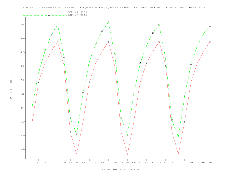Click the y-axis tick label 56
Screen dimensions: 229x177
(x=22, y=108)
